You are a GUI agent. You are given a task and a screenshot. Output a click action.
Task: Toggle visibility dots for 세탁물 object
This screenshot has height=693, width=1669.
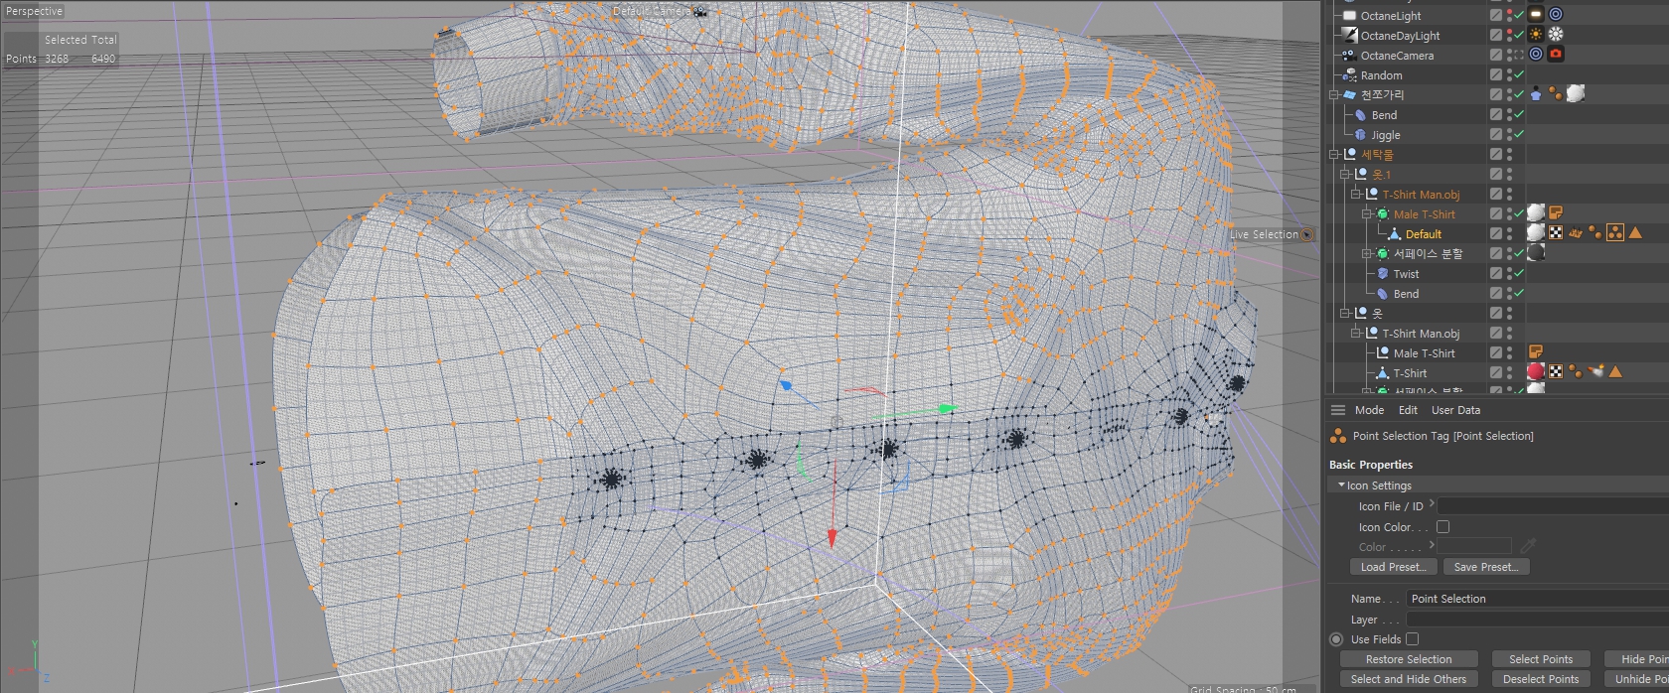coord(1509,154)
